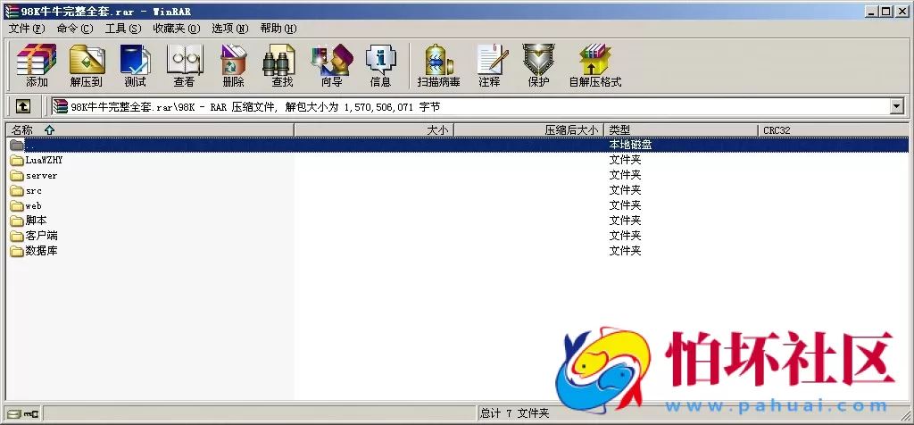Select the 脚本 folder icon
Screen dimensions: 914x425
(17, 221)
